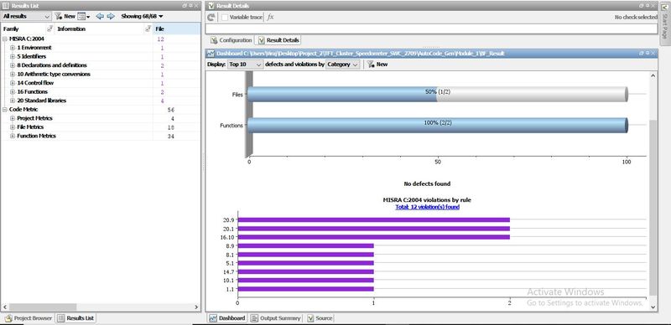Click the Results List scroll right arrow
This screenshot has width=671, height=325.
click(196, 307)
